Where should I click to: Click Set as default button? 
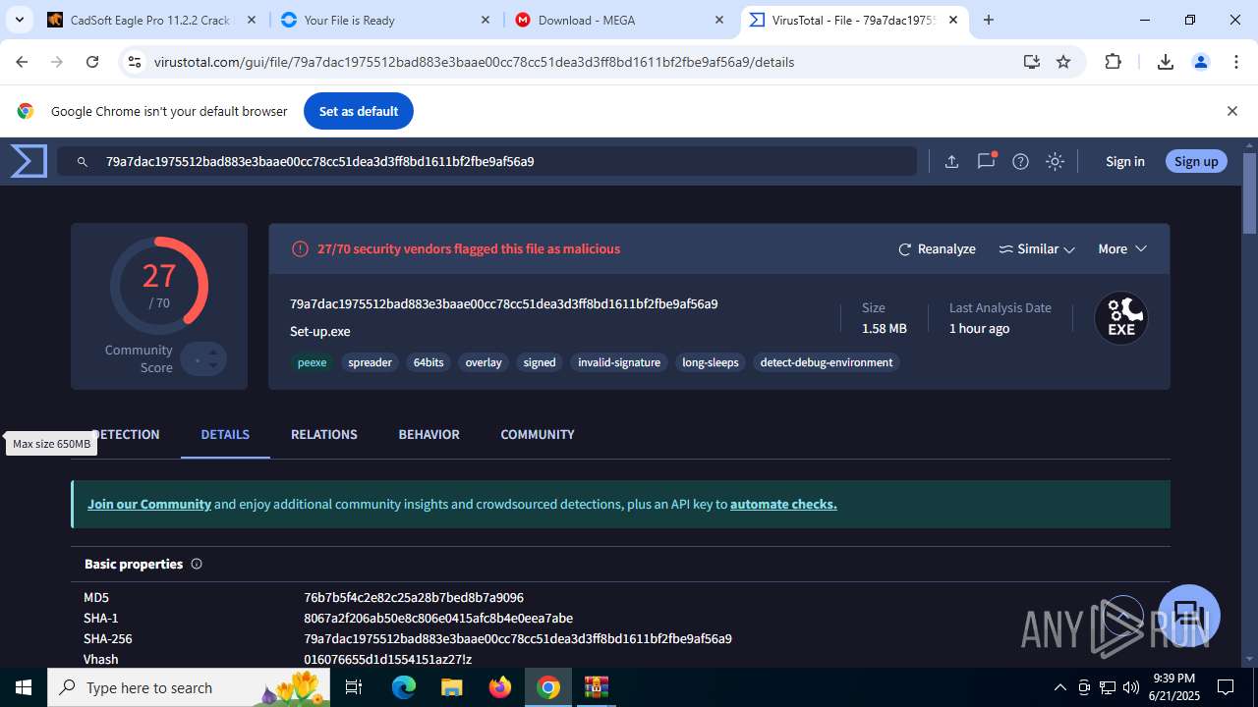pos(359,111)
